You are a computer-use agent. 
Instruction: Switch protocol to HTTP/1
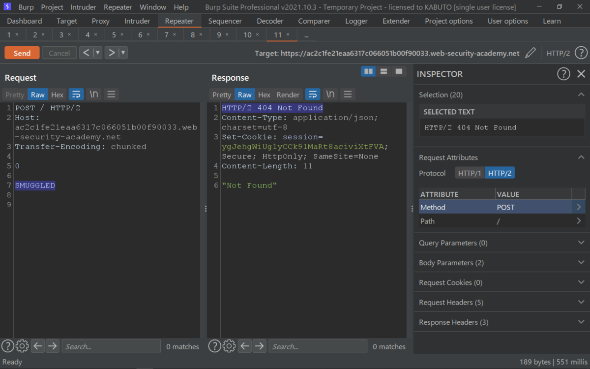click(470, 173)
